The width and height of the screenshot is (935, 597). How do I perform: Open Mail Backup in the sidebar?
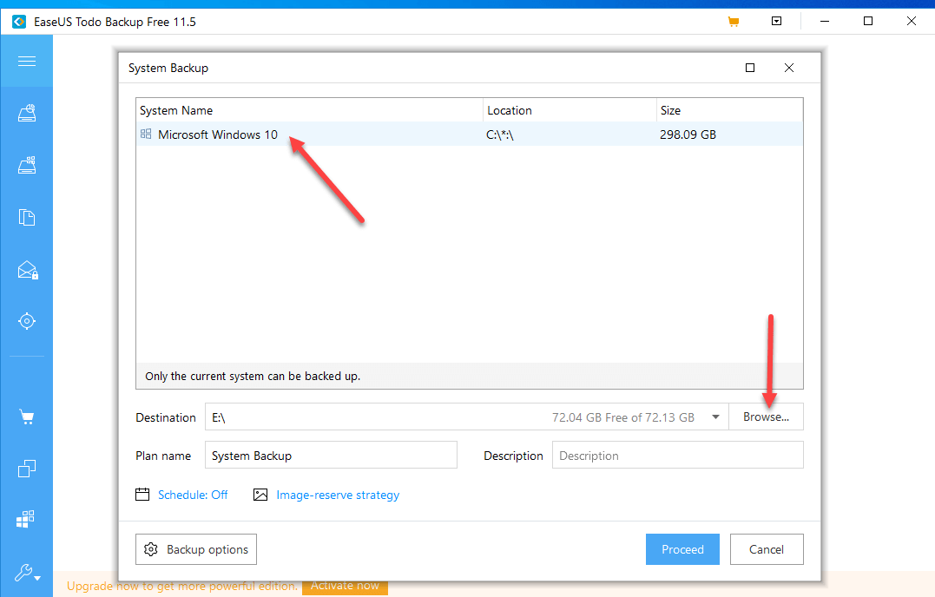coord(28,270)
